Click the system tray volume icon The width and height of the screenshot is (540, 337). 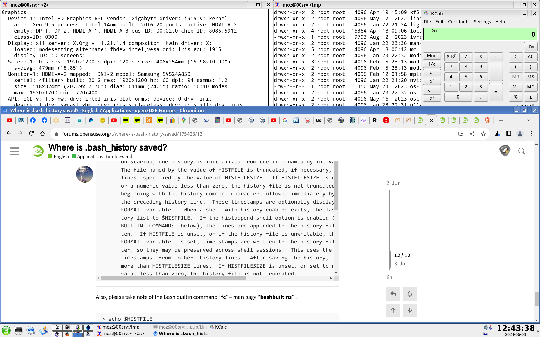point(485,327)
